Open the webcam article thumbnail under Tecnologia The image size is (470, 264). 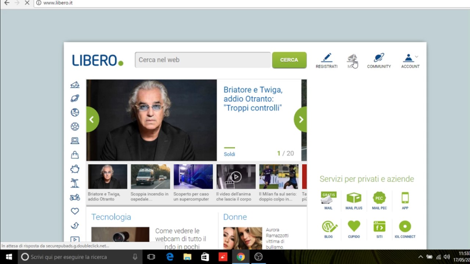(120, 238)
